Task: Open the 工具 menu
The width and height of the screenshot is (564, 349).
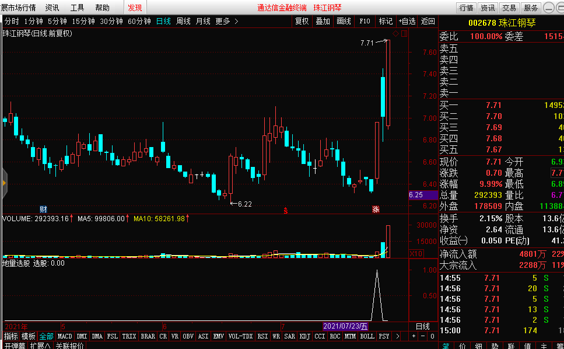Action: coord(77,8)
